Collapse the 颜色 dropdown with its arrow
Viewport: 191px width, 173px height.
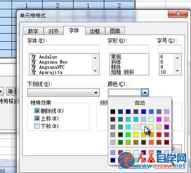(145, 92)
